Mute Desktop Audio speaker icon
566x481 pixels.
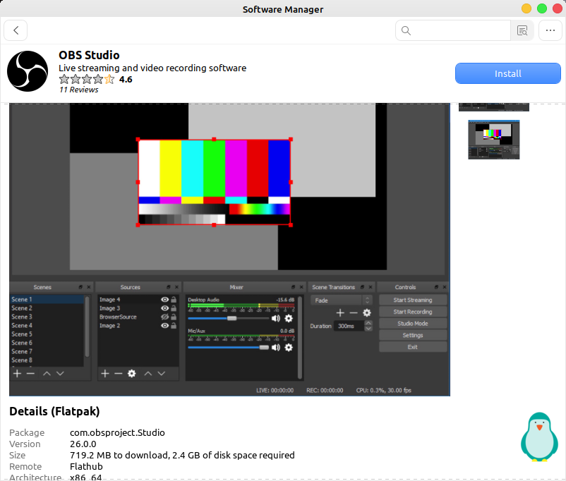276,318
